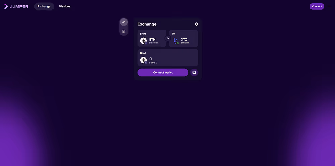
Task: Click the Tezos XTZ logo in To card
Action: (175, 41)
